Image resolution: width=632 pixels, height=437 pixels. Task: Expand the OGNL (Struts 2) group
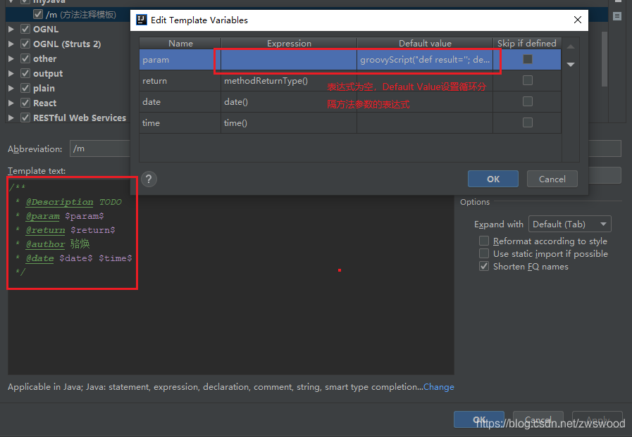point(11,44)
